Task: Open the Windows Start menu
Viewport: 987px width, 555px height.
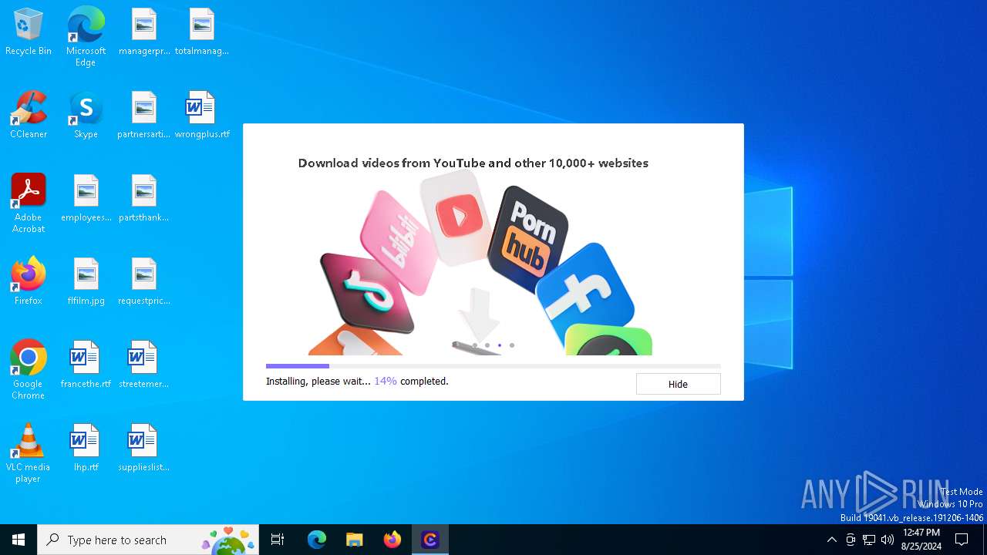Action: pos(19,540)
